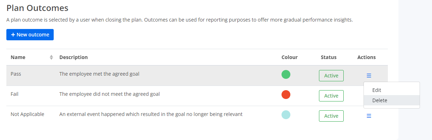
Task: Create a New outcome
Action: 30,35
